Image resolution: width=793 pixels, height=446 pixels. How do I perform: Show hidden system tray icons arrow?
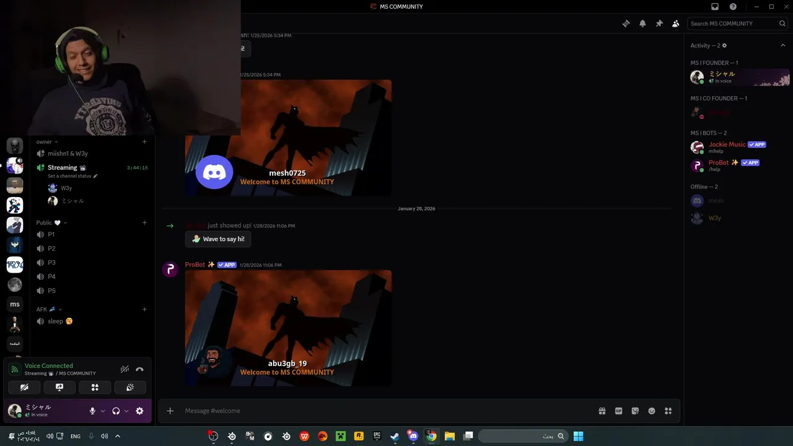click(118, 436)
